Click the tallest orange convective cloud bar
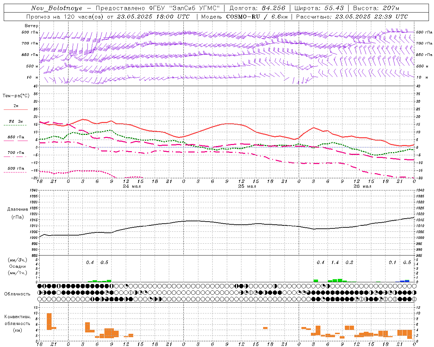The height and width of the screenshot is (347, 434). click(49, 321)
